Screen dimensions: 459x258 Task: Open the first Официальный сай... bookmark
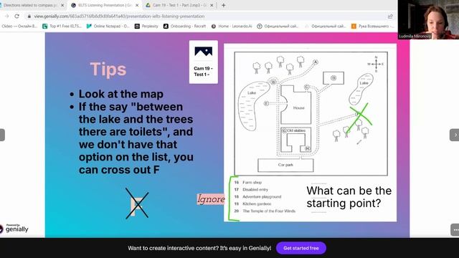(278, 26)
